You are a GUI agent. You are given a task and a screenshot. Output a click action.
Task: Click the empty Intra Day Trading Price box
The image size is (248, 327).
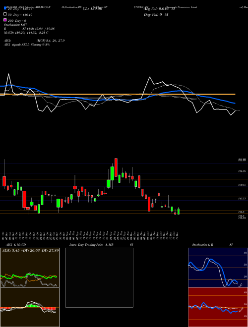(99, 277)
